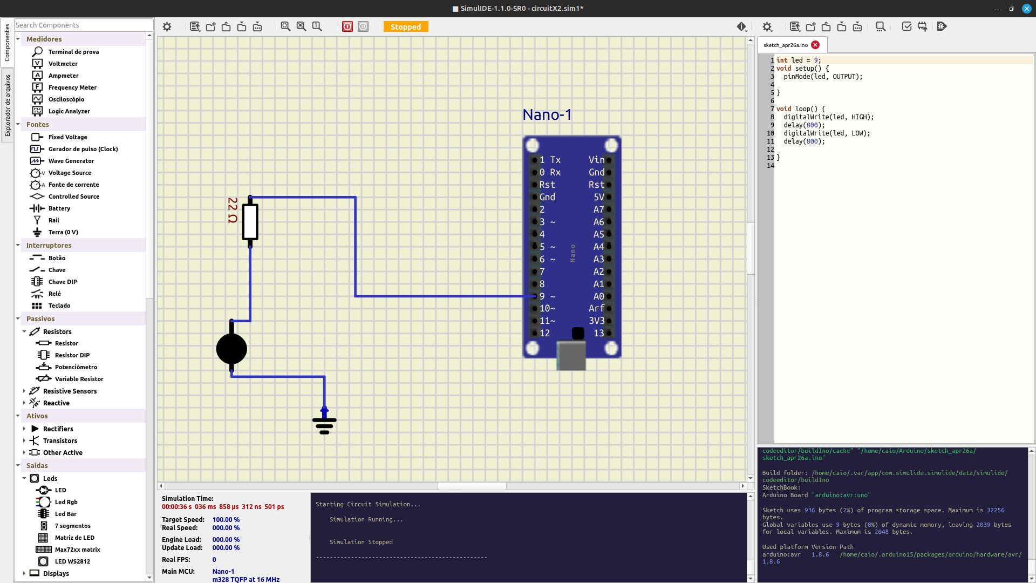Screen dimensions: 1036x583
Task: Select the Osciloscópio component
Action: (x=66, y=99)
